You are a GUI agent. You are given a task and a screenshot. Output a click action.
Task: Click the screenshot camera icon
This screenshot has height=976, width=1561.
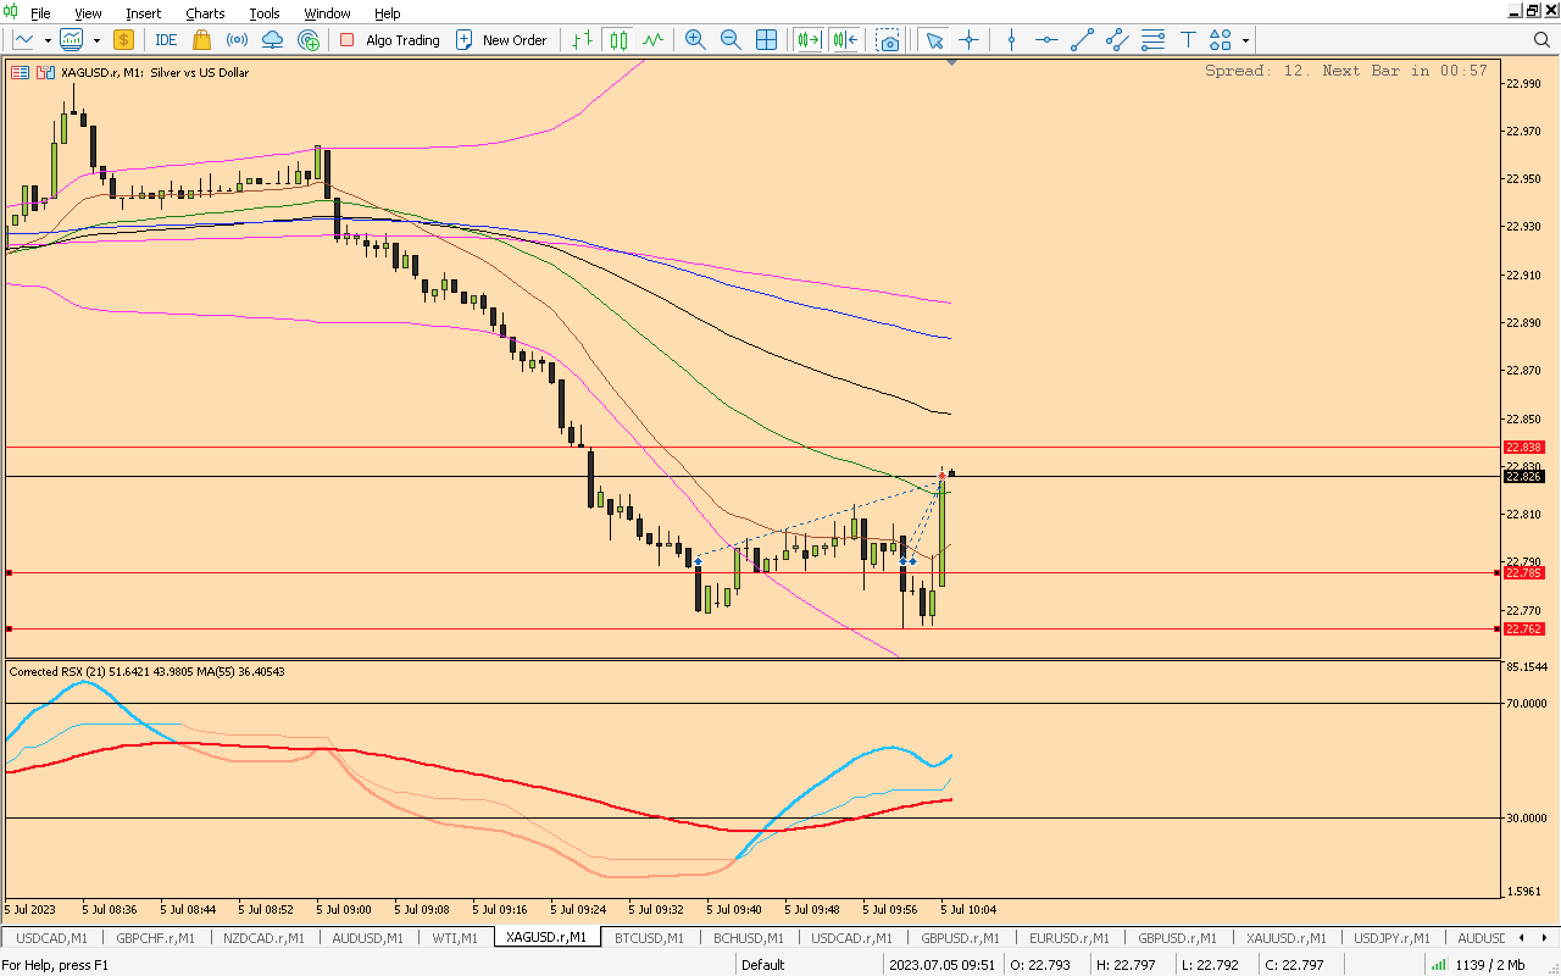point(888,40)
